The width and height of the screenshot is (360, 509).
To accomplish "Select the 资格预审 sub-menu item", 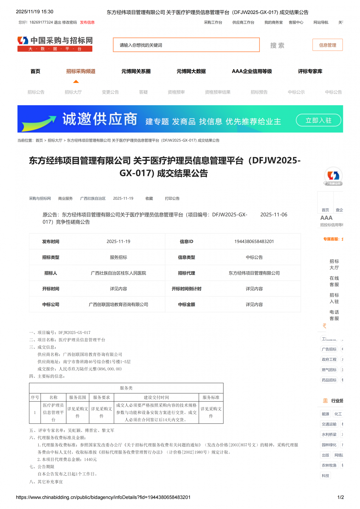I will tap(176, 92).
